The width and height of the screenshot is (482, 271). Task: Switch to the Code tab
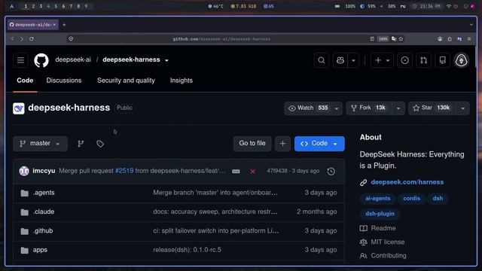[25, 81]
